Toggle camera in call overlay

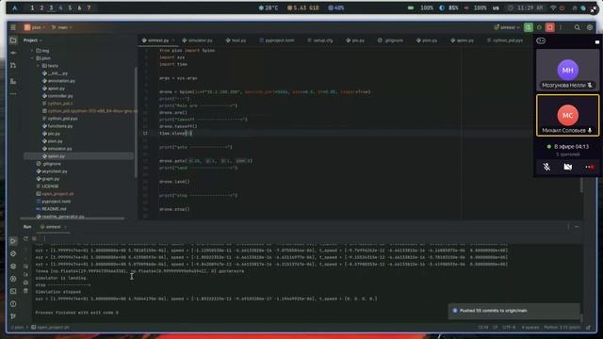point(567,167)
